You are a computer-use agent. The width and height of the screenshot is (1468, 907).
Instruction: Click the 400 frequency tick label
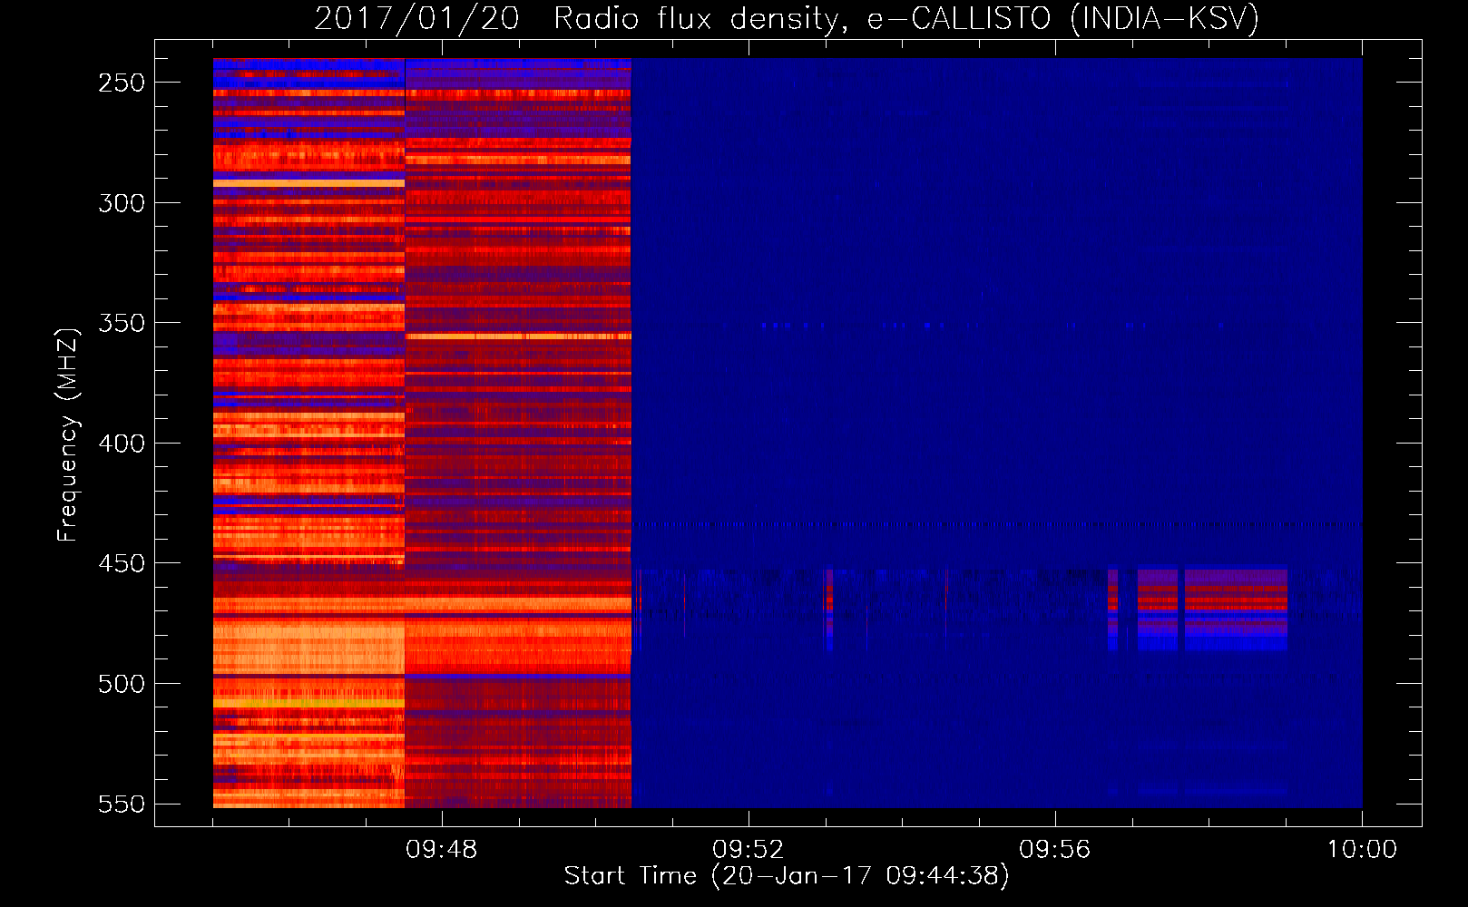click(122, 444)
